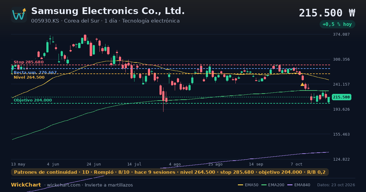The width and height of the screenshot is (366, 192).
Task: Click the EMA840 purple legend swatch
Action: click(290, 185)
